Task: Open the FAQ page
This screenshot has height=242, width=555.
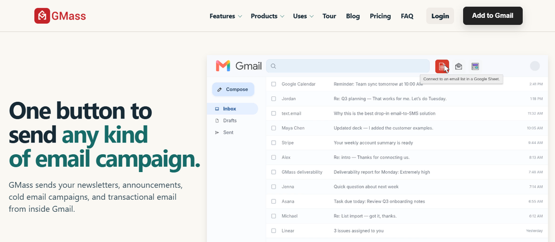Action: coord(407,16)
